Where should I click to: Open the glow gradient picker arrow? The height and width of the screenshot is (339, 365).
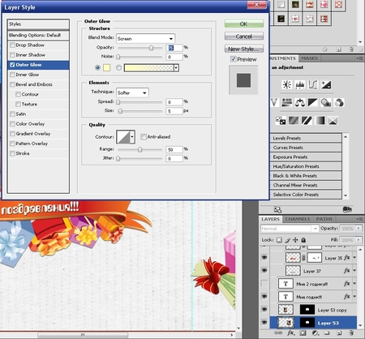pos(176,67)
